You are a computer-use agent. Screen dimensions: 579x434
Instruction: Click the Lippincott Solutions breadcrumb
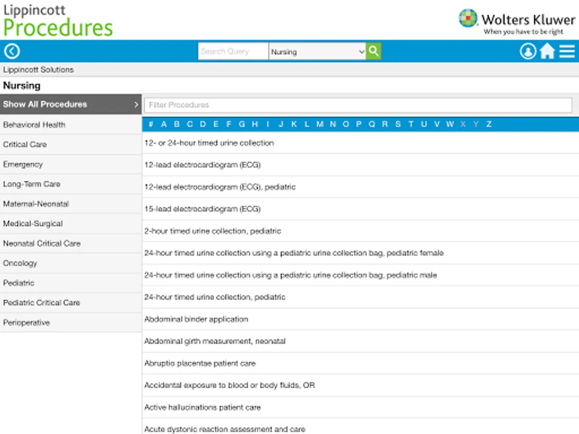[38, 69]
